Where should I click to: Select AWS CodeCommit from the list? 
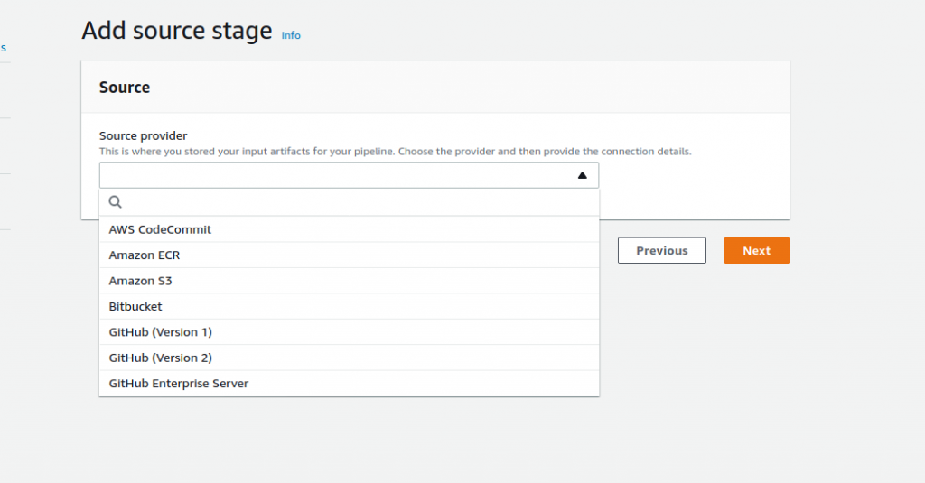[160, 229]
